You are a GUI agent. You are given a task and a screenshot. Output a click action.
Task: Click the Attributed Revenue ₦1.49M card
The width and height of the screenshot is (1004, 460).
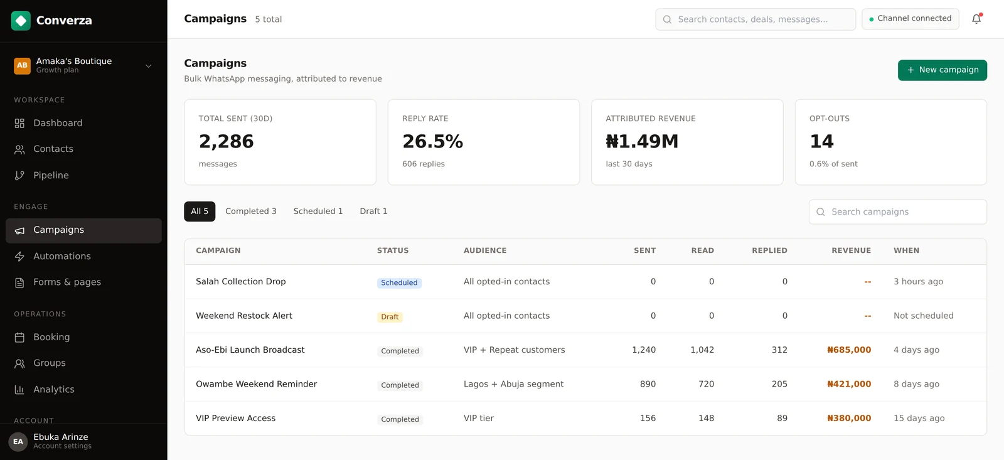(687, 142)
